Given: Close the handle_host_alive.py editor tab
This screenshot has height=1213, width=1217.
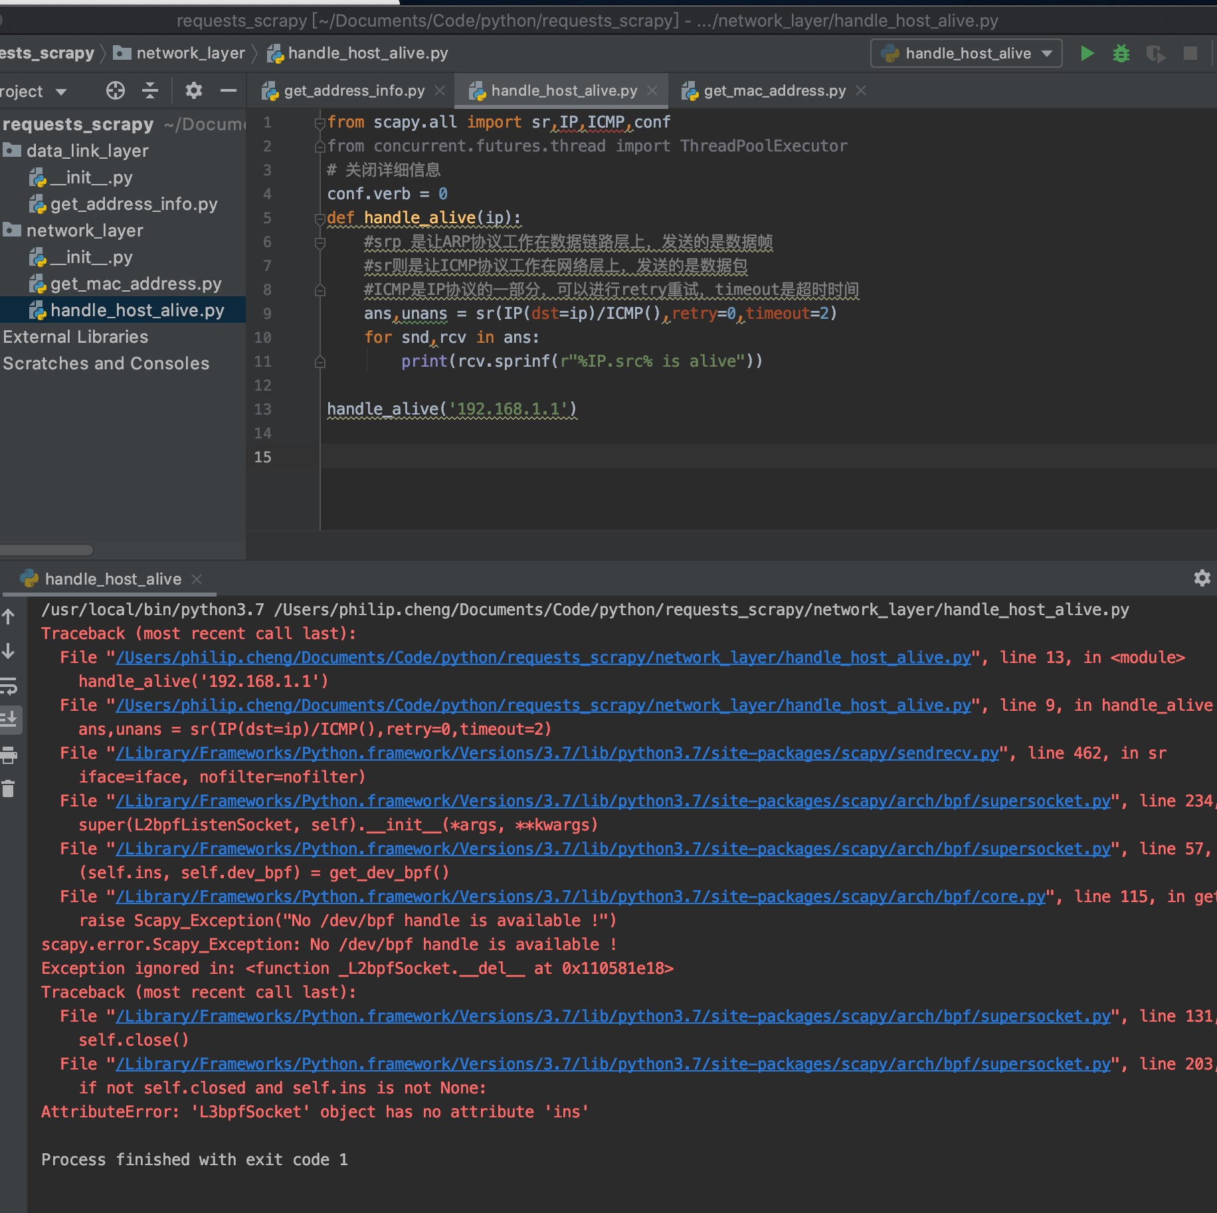Looking at the screenshot, I should [x=652, y=90].
